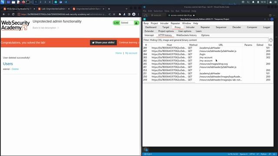Open the text editor panel launcher

18,2
